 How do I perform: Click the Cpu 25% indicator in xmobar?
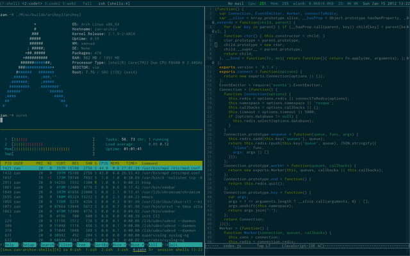pyautogui.click(x=257, y=3)
